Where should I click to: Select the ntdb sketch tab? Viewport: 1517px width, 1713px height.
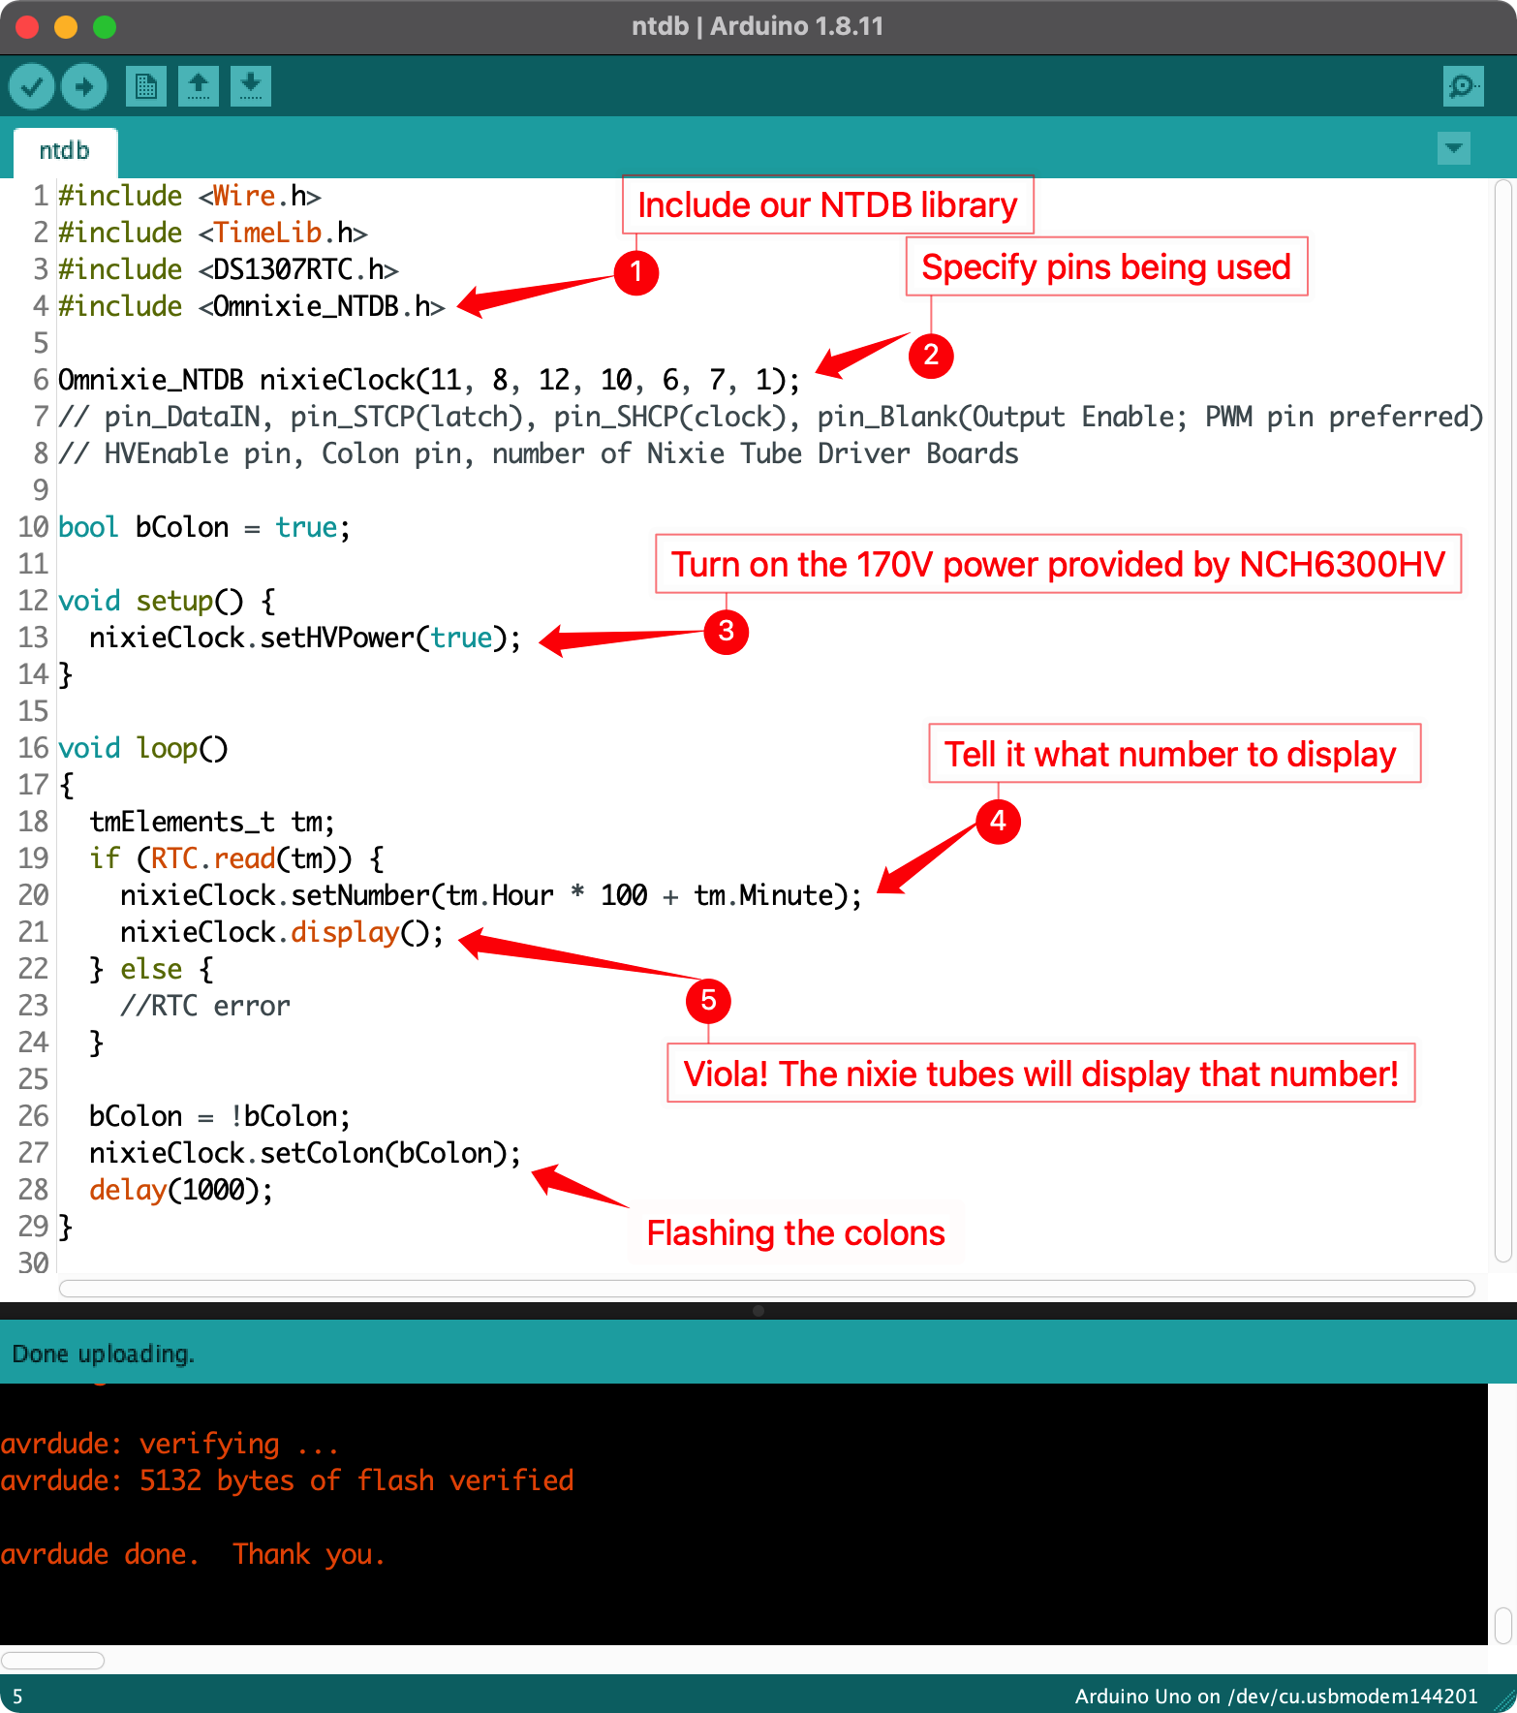tap(65, 151)
